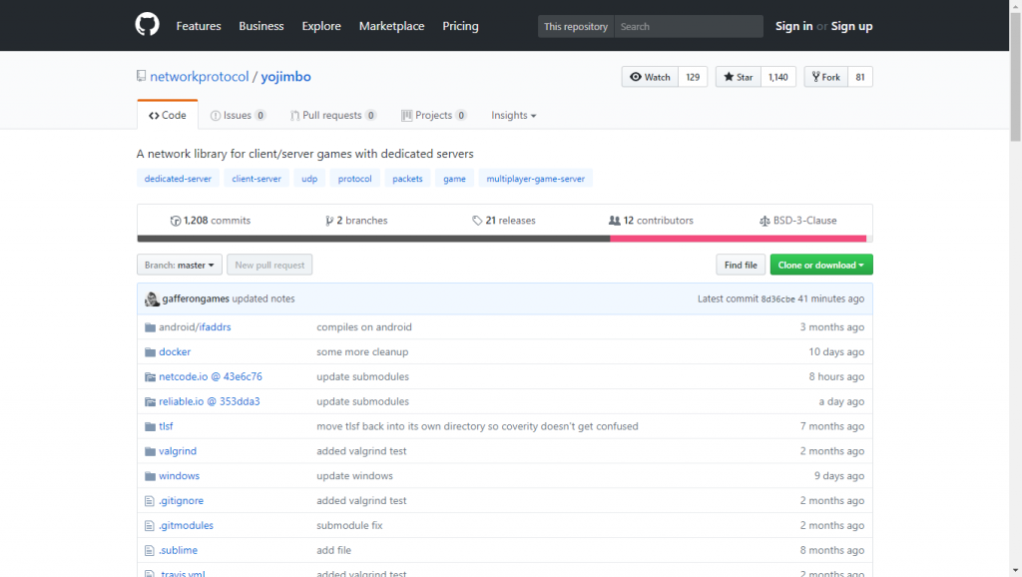Click the .gitmodules file icon
The width and height of the screenshot is (1022, 577).
point(150,525)
